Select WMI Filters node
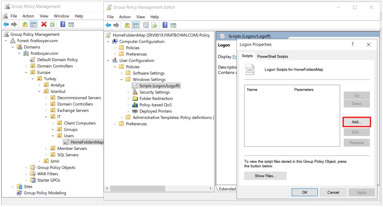The width and height of the screenshot is (383, 207). click(48, 174)
